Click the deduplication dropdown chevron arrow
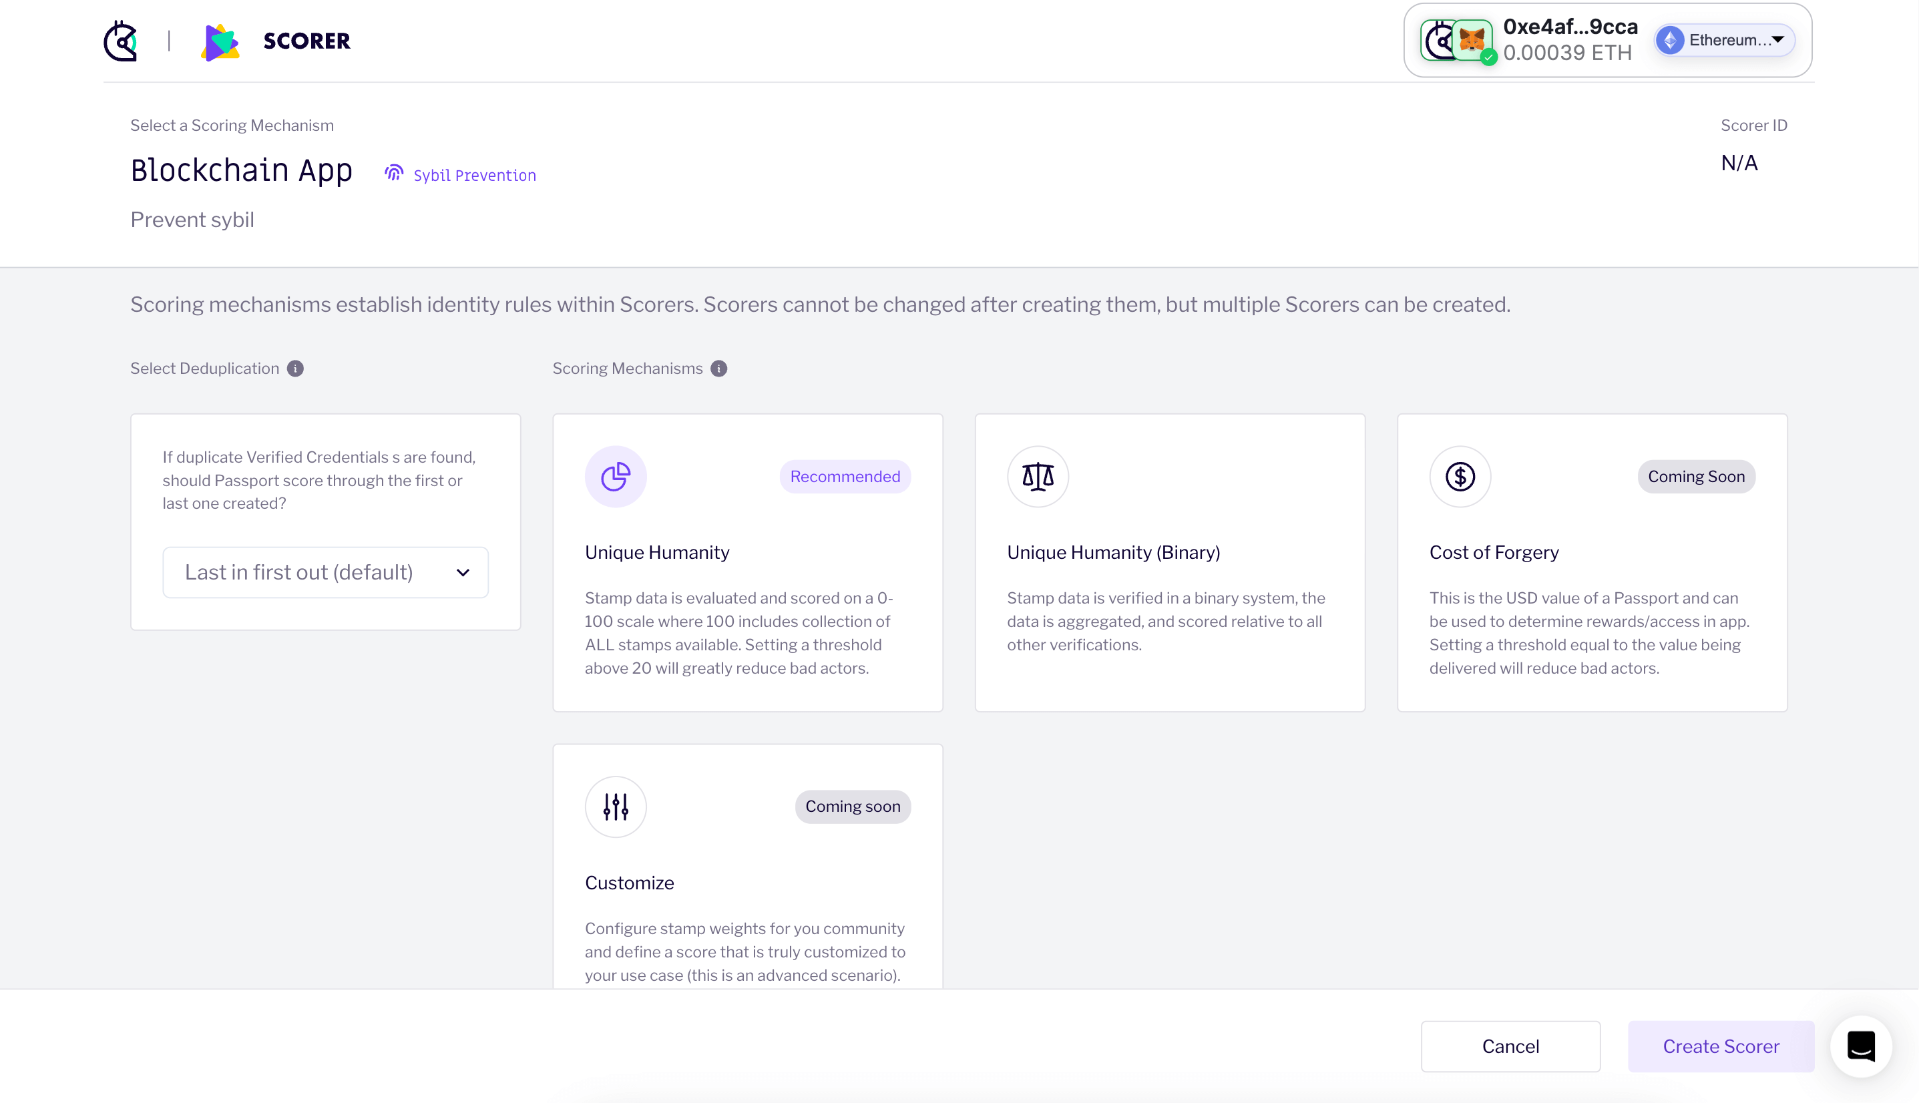 coord(463,573)
